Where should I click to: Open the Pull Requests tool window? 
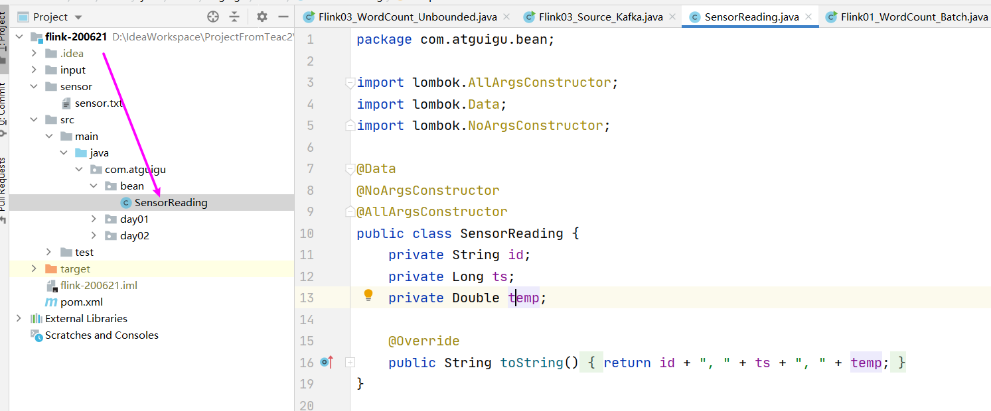click(x=3, y=184)
